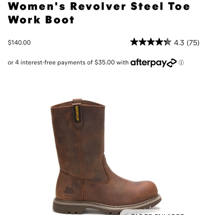
Task: Click the half-filled fifth rating star
Action: [x=168, y=42]
